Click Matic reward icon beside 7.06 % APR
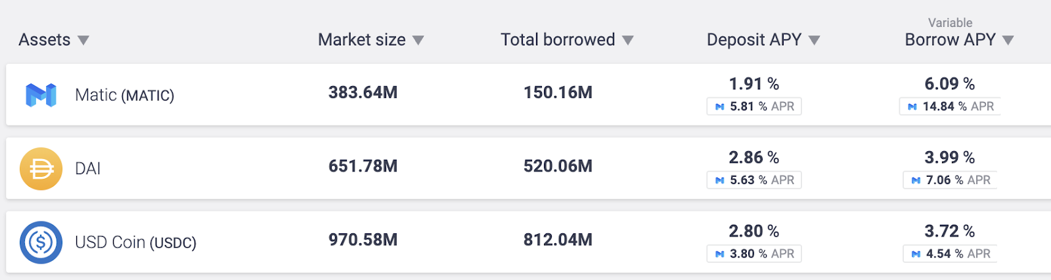 (916, 180)
